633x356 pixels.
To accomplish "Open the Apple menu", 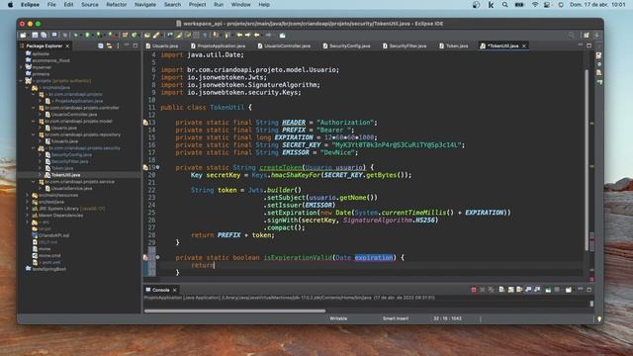I will tap(11, 5).
